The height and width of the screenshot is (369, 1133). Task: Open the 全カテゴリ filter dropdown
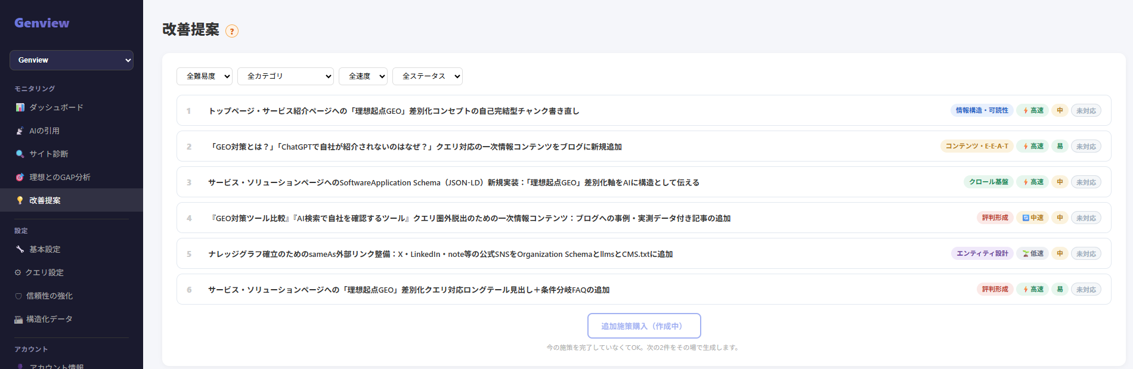point(286,76)
